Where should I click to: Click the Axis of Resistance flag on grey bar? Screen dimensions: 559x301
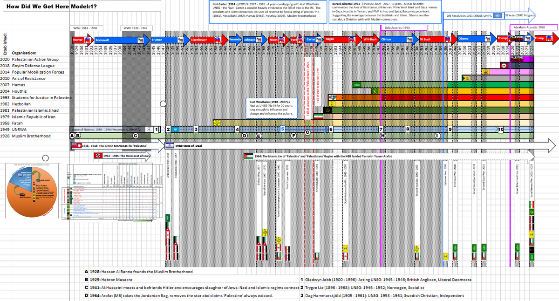(466, 78)
